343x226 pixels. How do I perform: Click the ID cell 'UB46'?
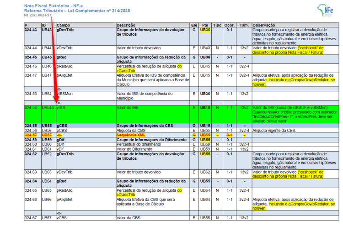[47, 66]
